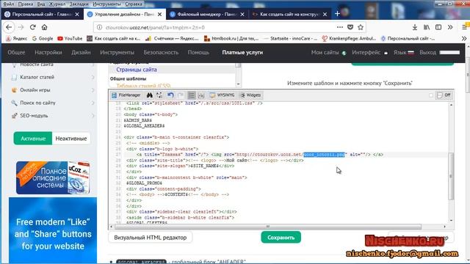Open the Инструменты panel menu in the uCoz bar
The width and height of the screenshot is (470, 264).
coord(117,52)
